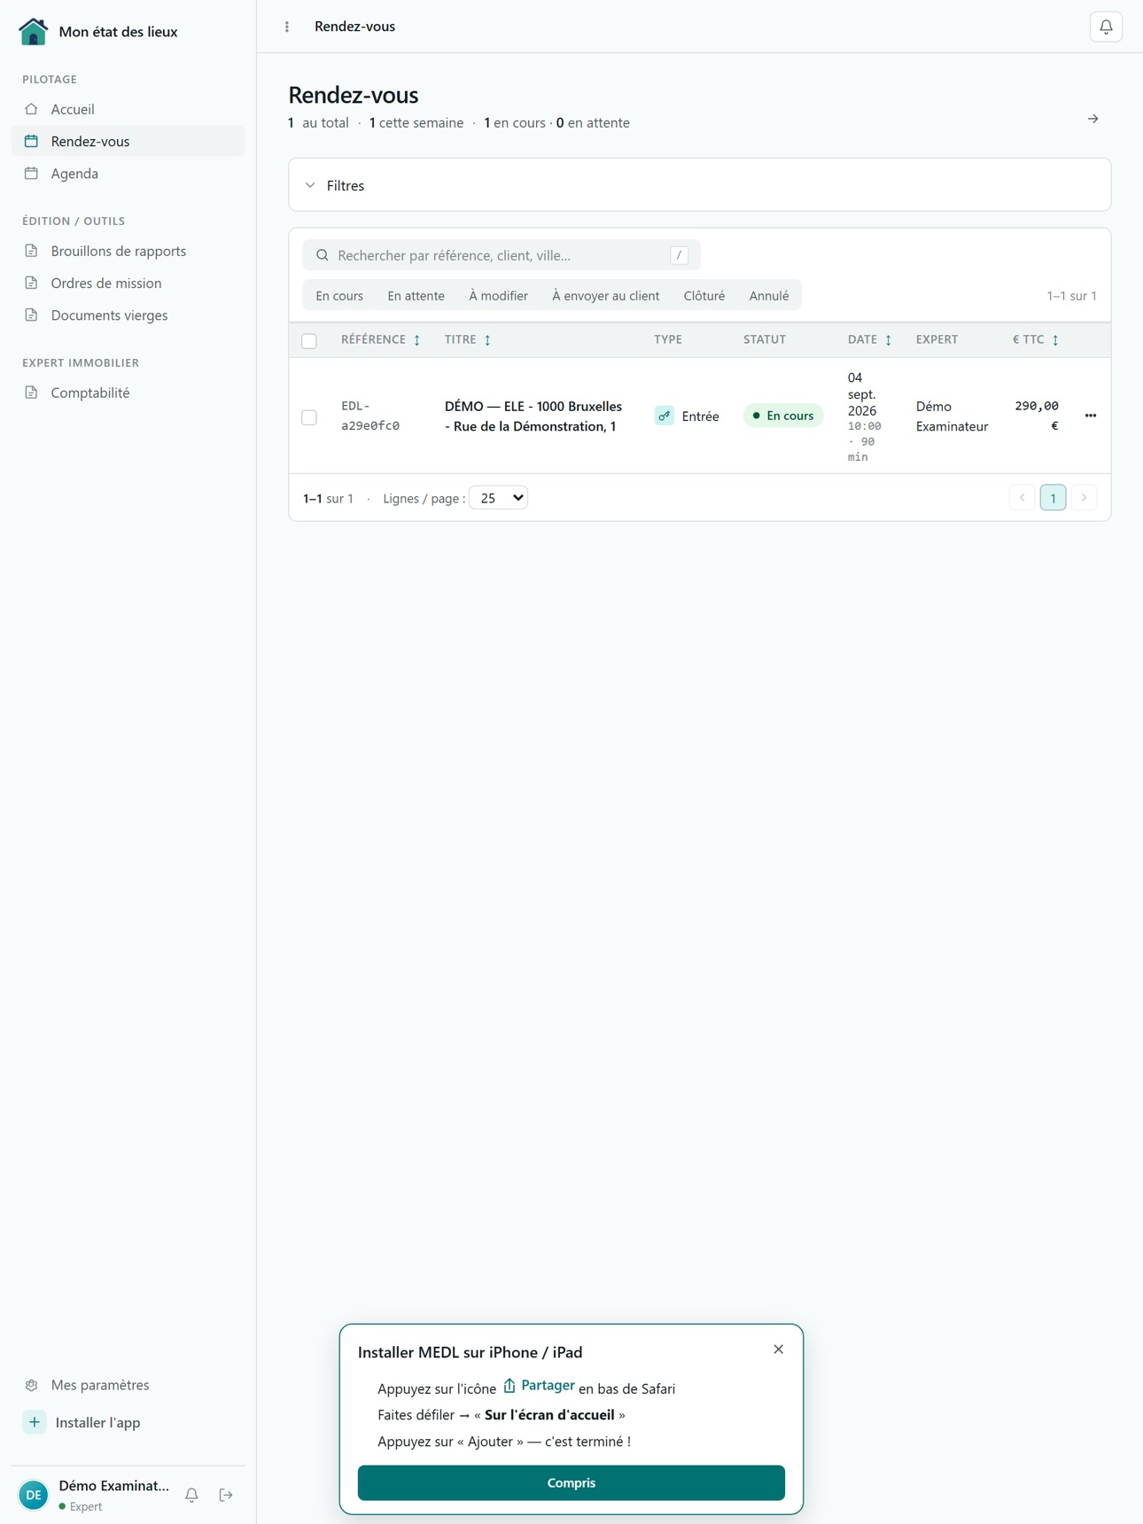Open Brouillons de rapports
Viewport: 1143px width, 1524px height.
[x=128, y=251]
